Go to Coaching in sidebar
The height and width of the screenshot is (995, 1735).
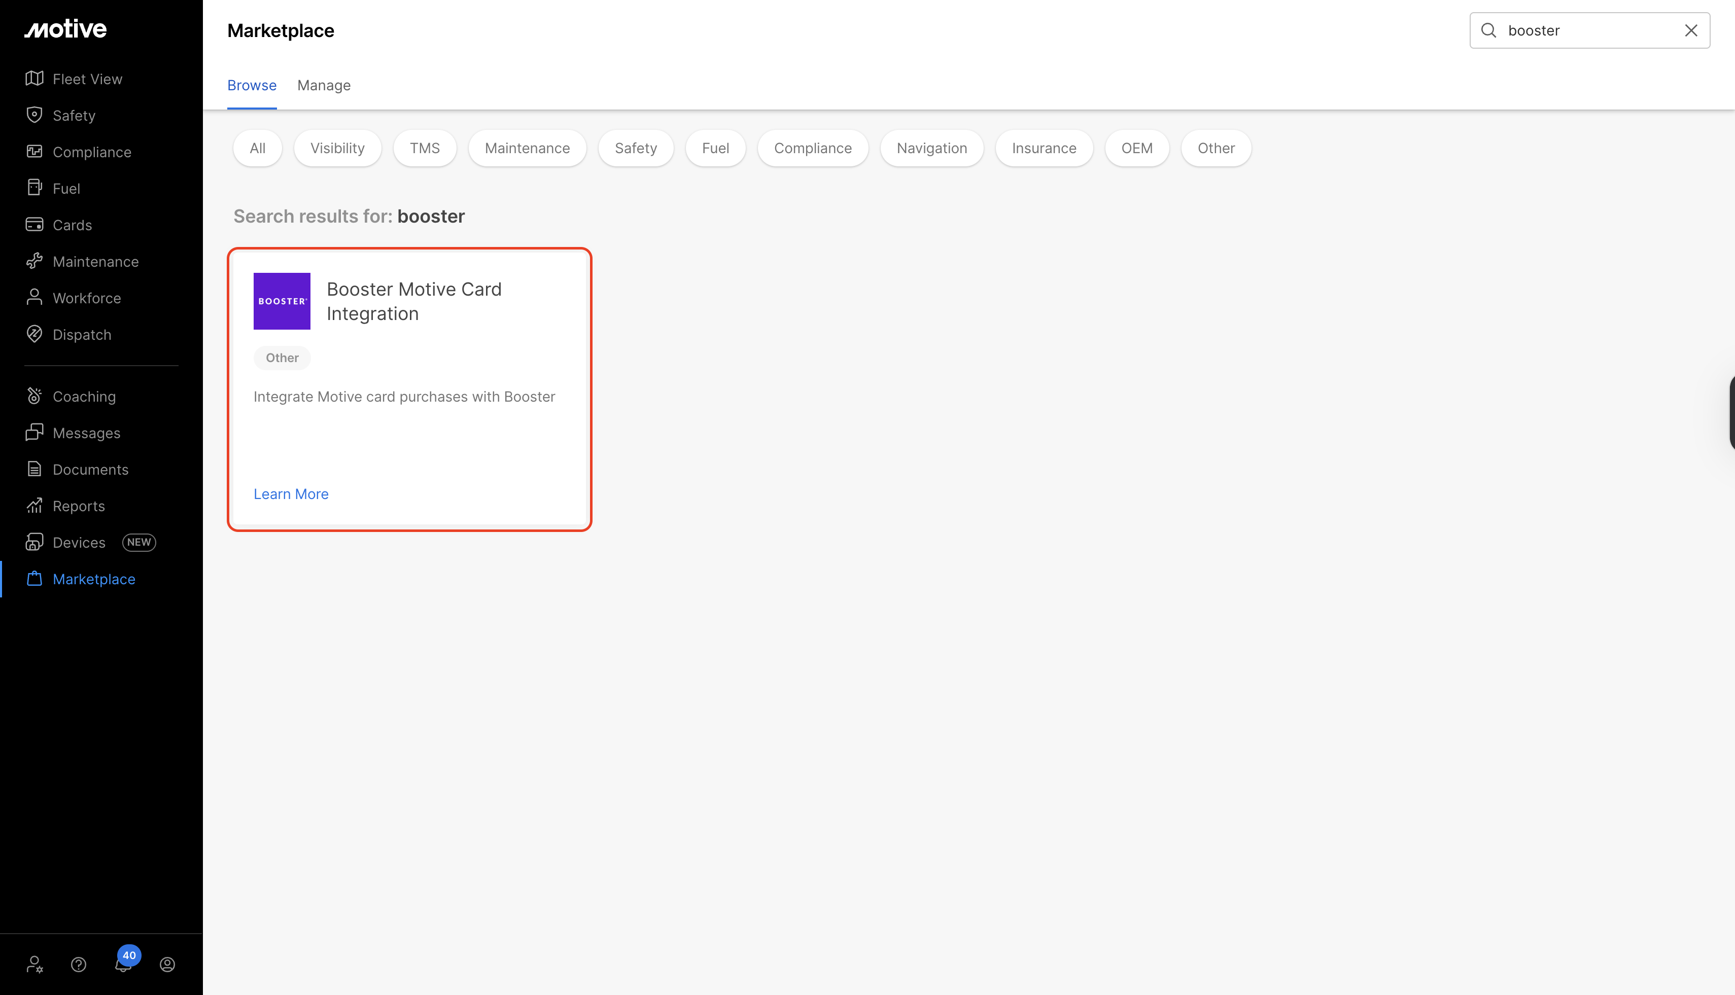[84, 397]
